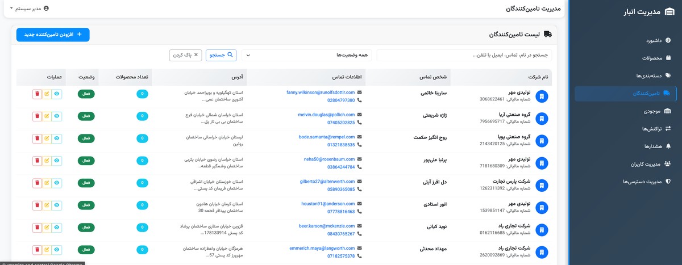Delete supplier row of fanny.wilkinson email
This screenshot has height=265, width=682.
point(37,94)
